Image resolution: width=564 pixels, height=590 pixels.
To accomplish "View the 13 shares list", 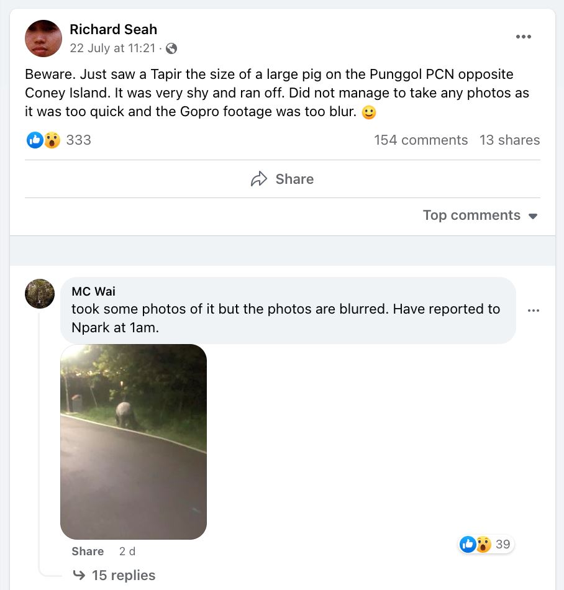I will click(x=509, y=140).
